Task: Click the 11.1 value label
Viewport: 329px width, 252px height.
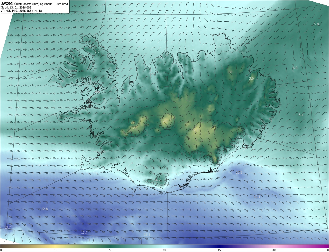Action: coord(147,234)
